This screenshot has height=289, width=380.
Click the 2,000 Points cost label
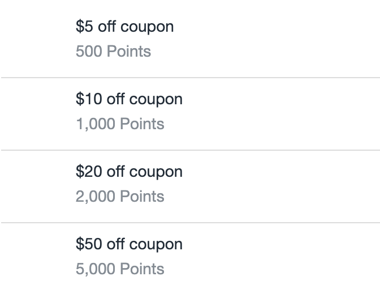tap(120, 196)
